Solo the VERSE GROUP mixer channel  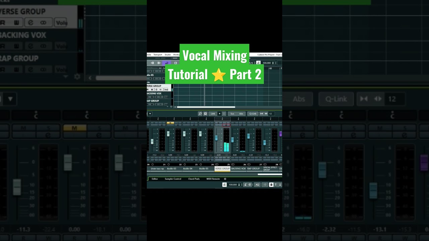[x=226, y=123]
